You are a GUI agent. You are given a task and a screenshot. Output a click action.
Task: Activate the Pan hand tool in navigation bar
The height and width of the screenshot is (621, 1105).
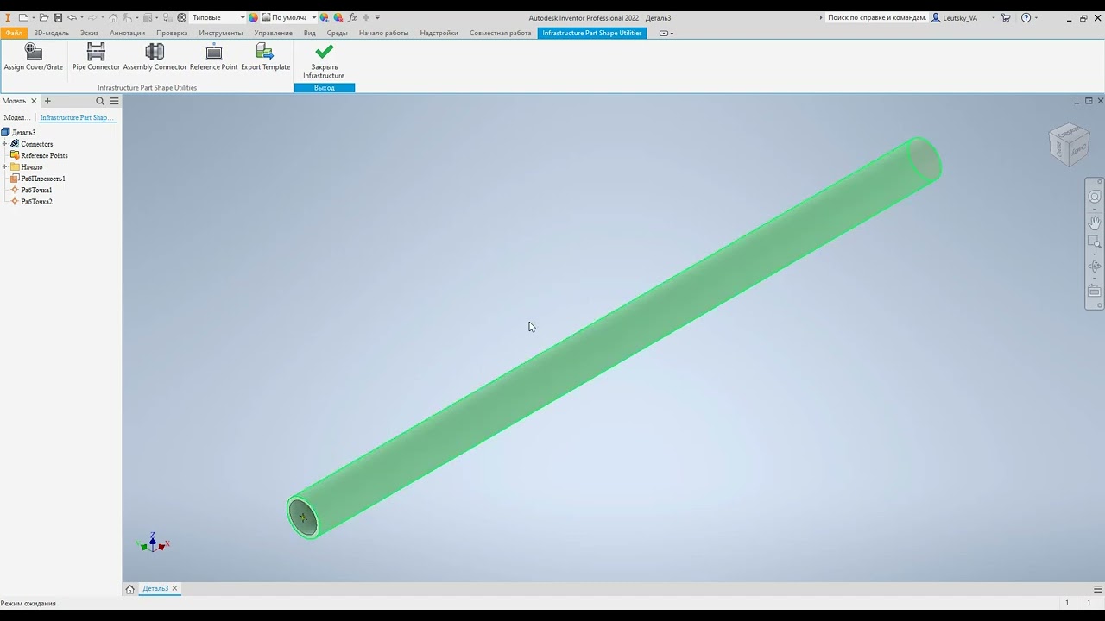(1094, 222)
